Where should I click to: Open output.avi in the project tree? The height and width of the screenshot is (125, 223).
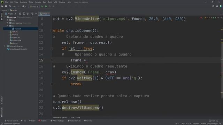pos(16,37)
